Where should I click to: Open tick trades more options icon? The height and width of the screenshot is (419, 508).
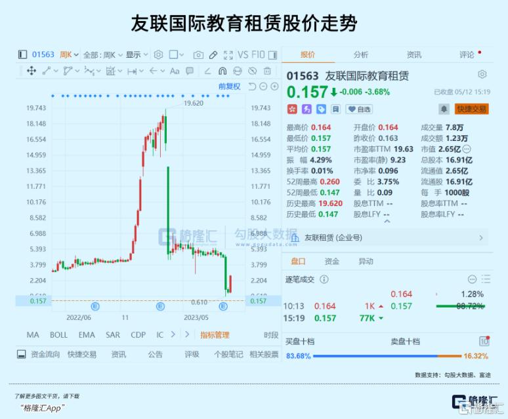coord(472,279)
